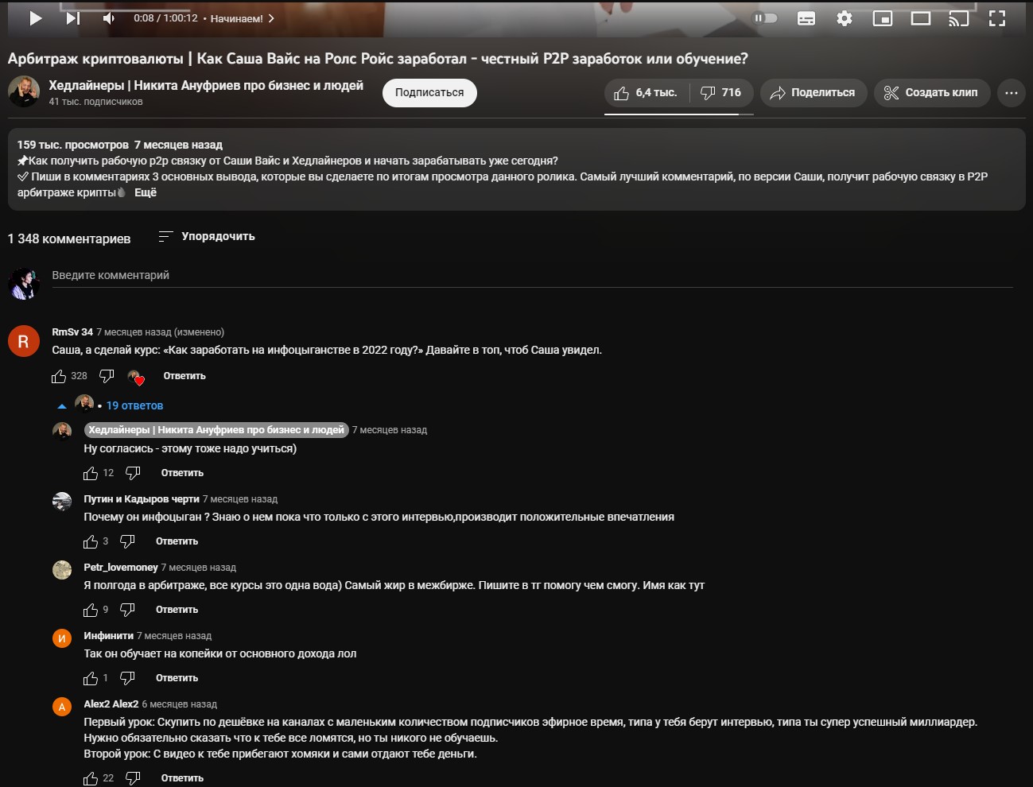Open more actions three-dot menu
This screenshot has height=787, width=1033.
pos(1011,93)
